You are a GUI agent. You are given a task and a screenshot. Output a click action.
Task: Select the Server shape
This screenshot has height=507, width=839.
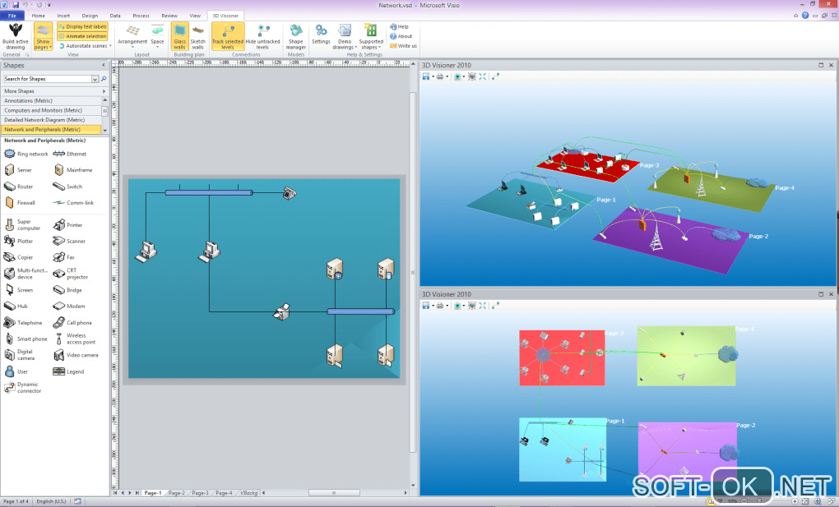pos(18,170)
